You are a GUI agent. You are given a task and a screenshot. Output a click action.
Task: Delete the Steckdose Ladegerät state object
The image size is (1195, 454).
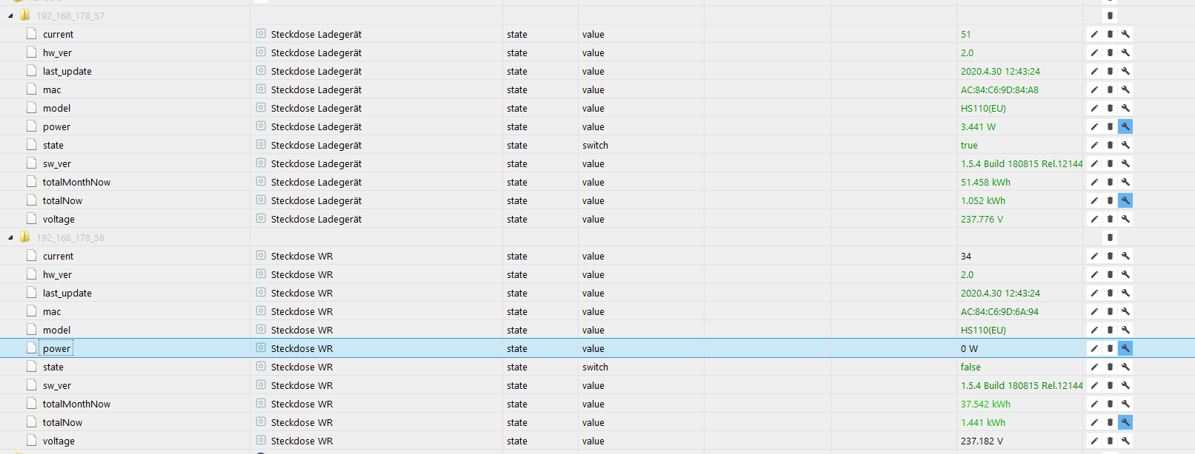click(x=1110, y=145)
